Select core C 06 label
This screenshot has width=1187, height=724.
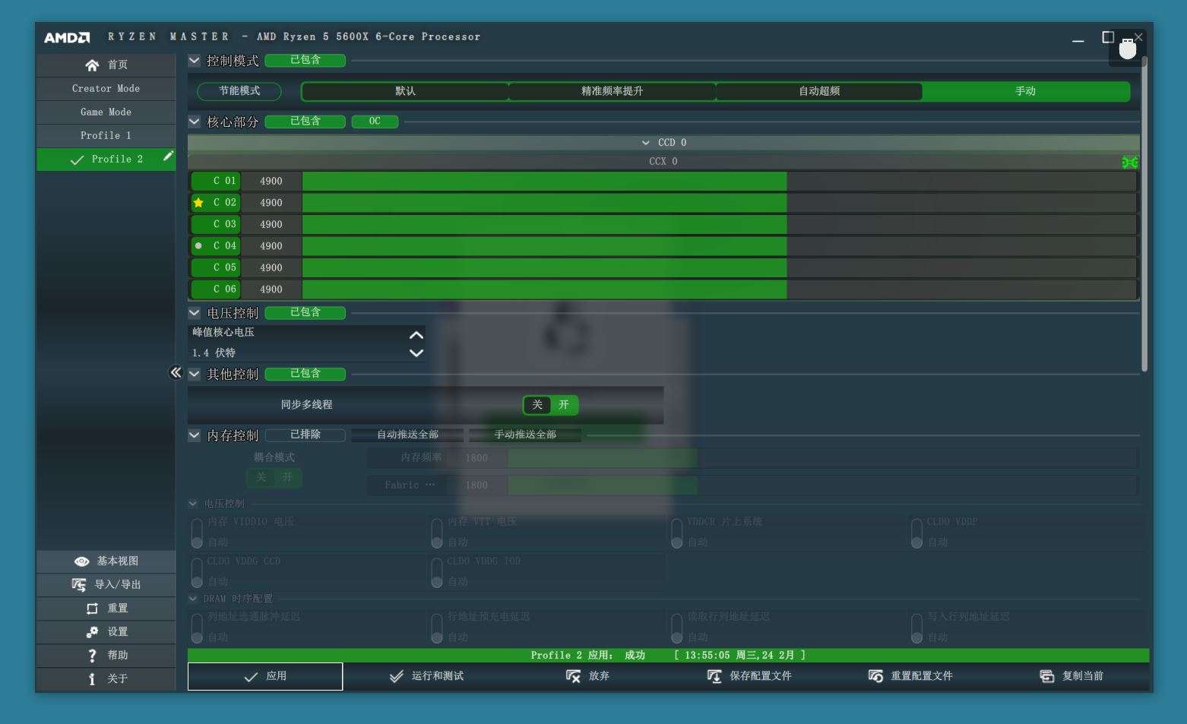coord(217,289)
